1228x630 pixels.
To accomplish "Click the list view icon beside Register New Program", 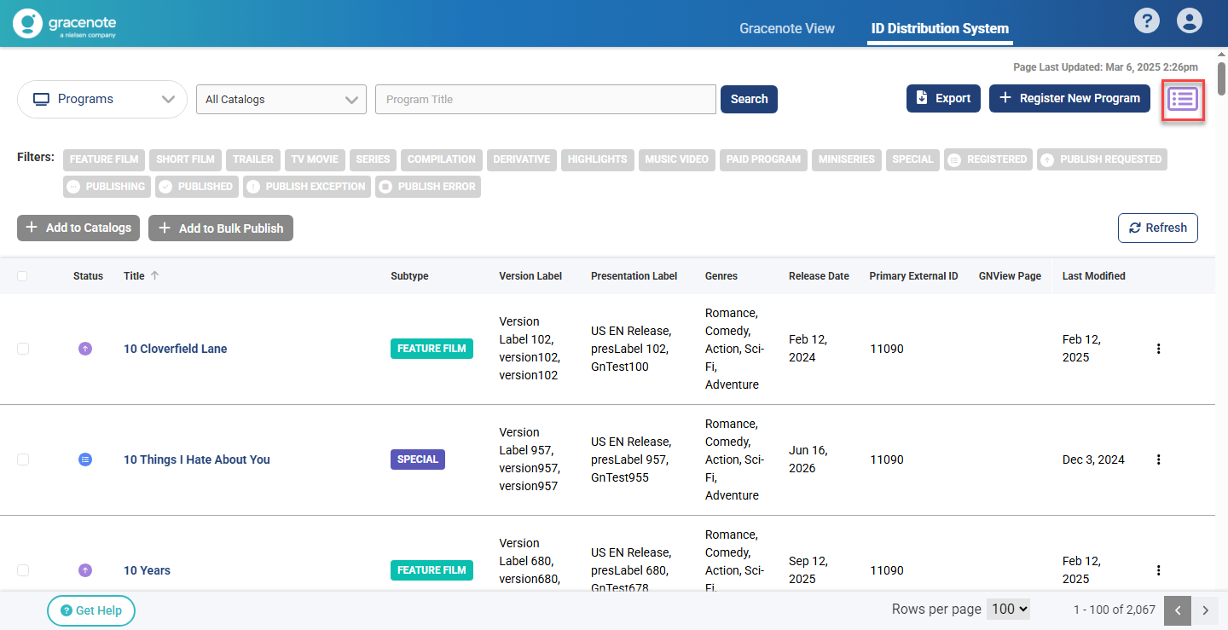I will (x=1183, y=99).
